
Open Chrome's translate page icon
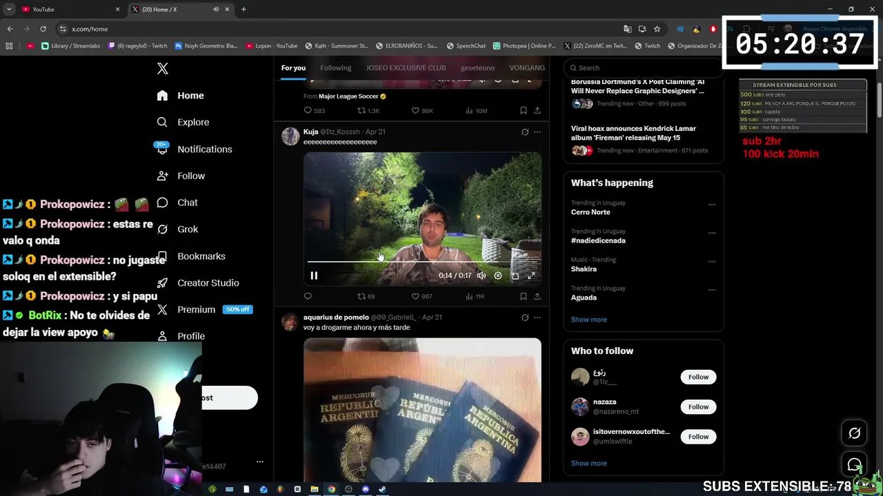627,29
